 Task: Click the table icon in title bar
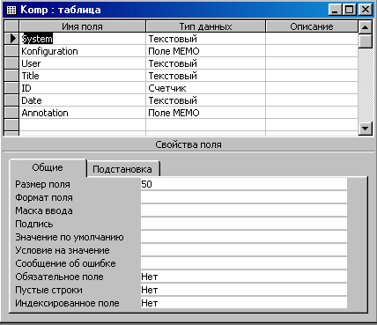(11, 10)
